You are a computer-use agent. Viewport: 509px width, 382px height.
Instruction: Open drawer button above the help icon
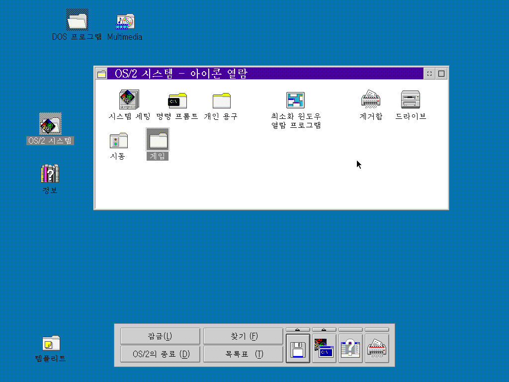point(350,330)
